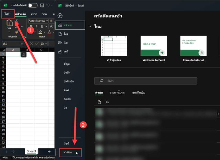Select เปิด (Open) in backstage sidebar
220x160 pixels.
point(70,43)
